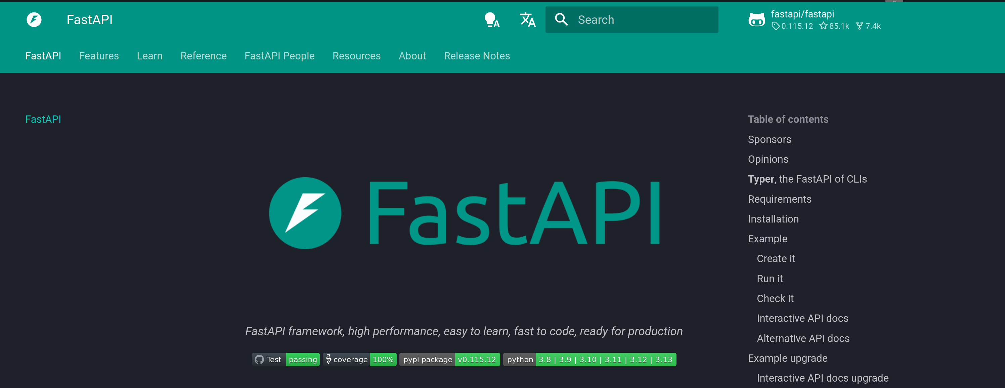1005x388 pixels.
Task: Toggle the light/dark mode bulb icon
Action: point(491,19)
